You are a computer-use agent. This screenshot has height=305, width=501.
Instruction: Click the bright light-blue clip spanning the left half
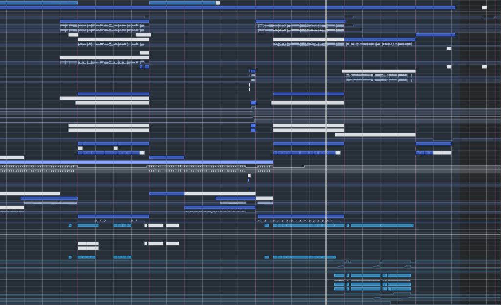tap(137, 162)
